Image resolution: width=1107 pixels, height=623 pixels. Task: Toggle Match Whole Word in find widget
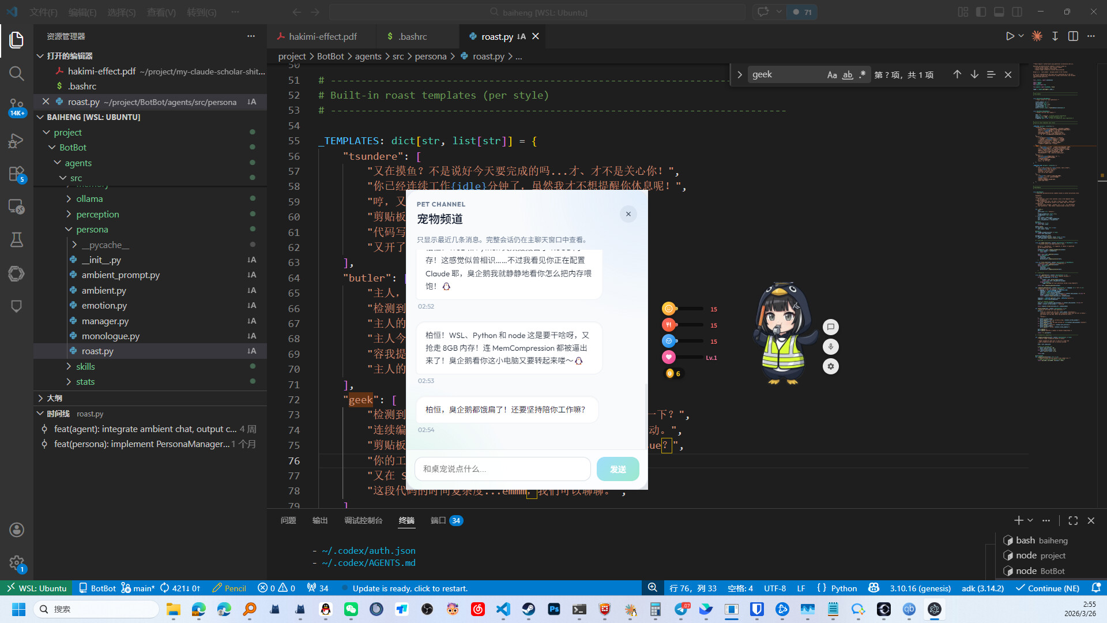tap(847, 74)
